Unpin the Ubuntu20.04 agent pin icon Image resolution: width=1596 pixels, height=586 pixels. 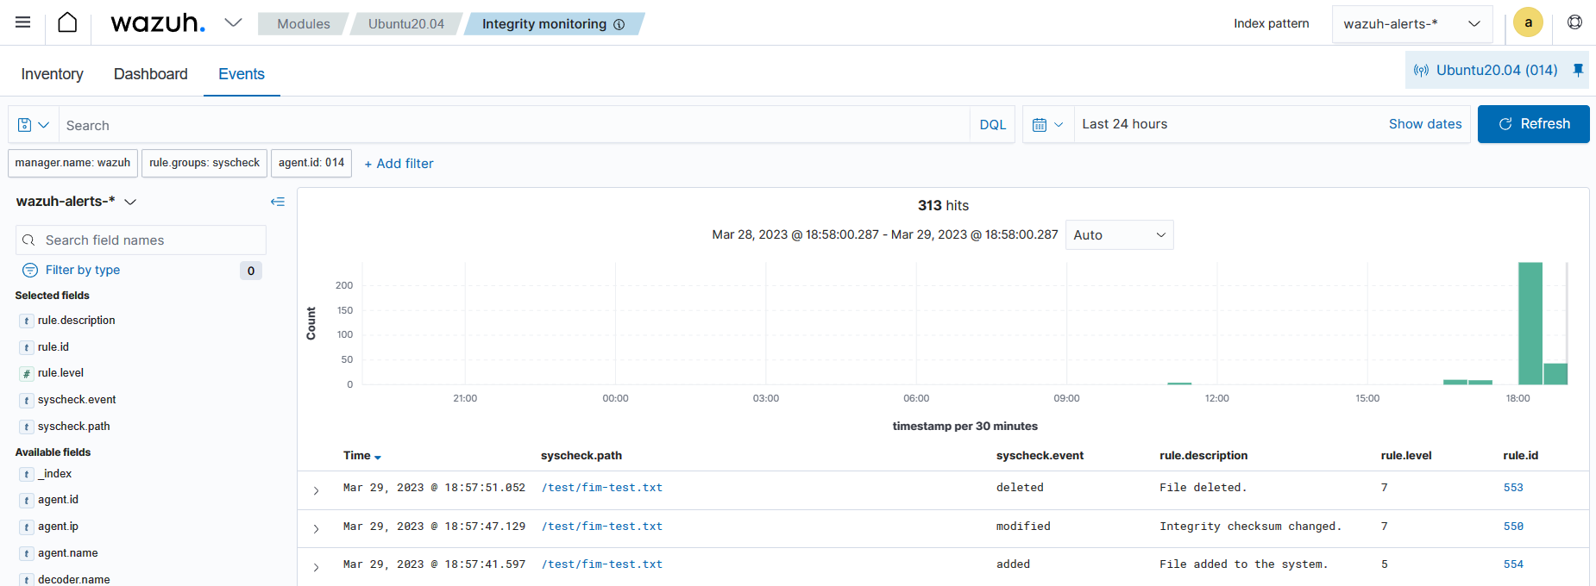(x=1578, y=70)
